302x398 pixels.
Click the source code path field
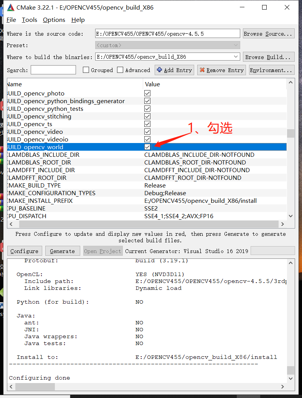[168, 33]
